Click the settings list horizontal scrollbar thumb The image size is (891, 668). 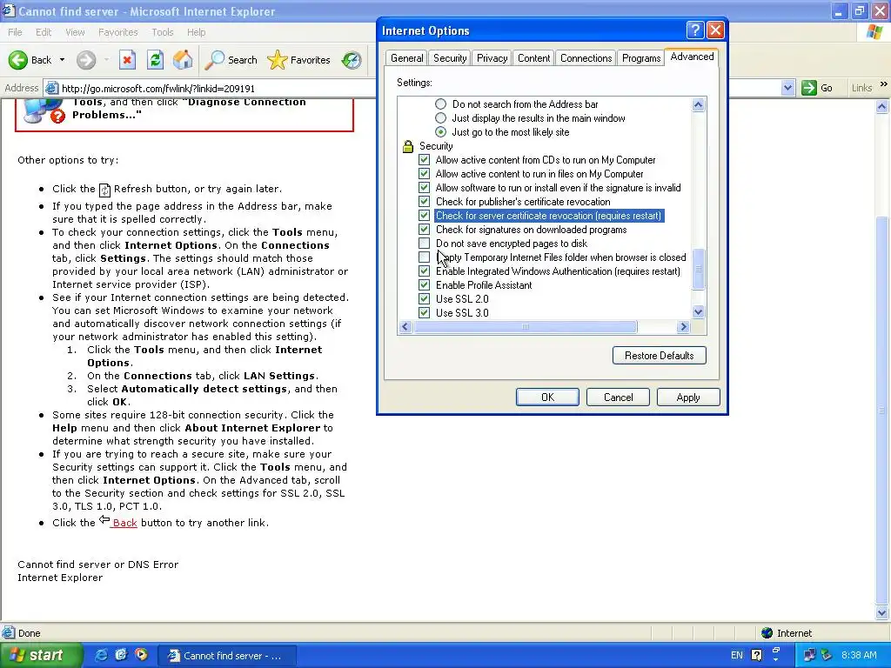pos(526,327)
